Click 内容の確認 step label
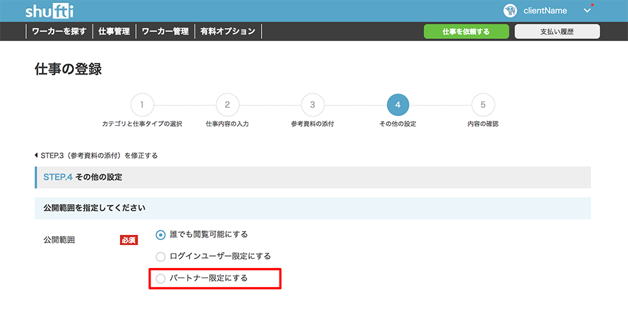 [x=483, y=124]
